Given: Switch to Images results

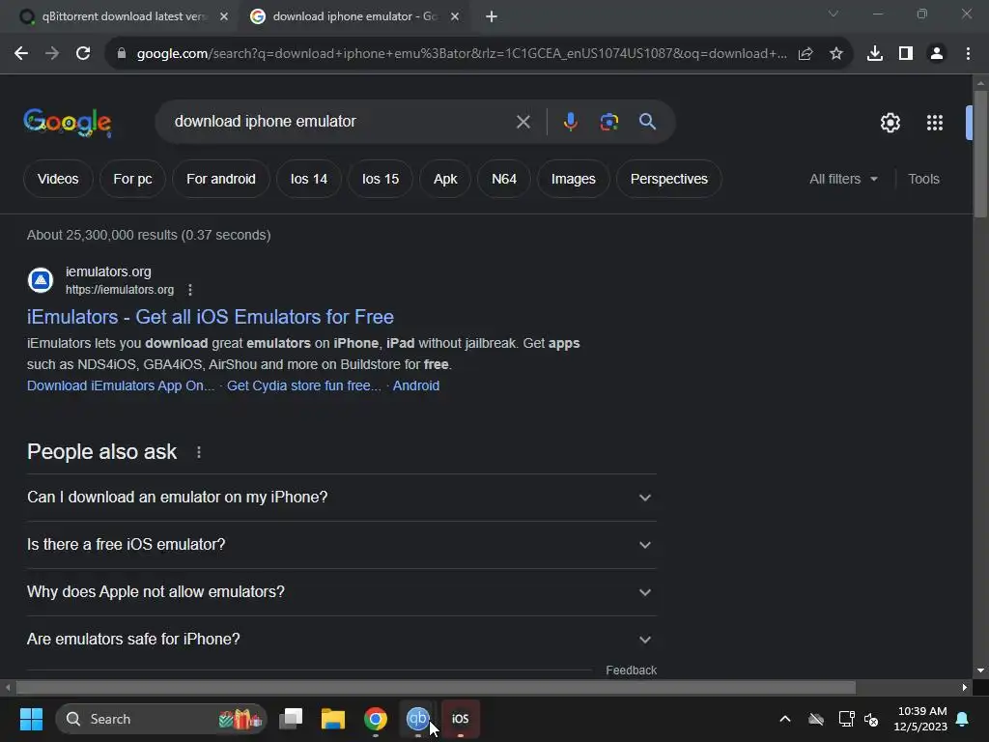Looking at the screenshot, I should 574,179.
